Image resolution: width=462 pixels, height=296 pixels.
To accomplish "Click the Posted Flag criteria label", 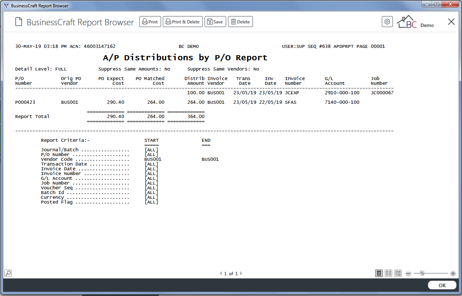I will click(x=57, y=202).
